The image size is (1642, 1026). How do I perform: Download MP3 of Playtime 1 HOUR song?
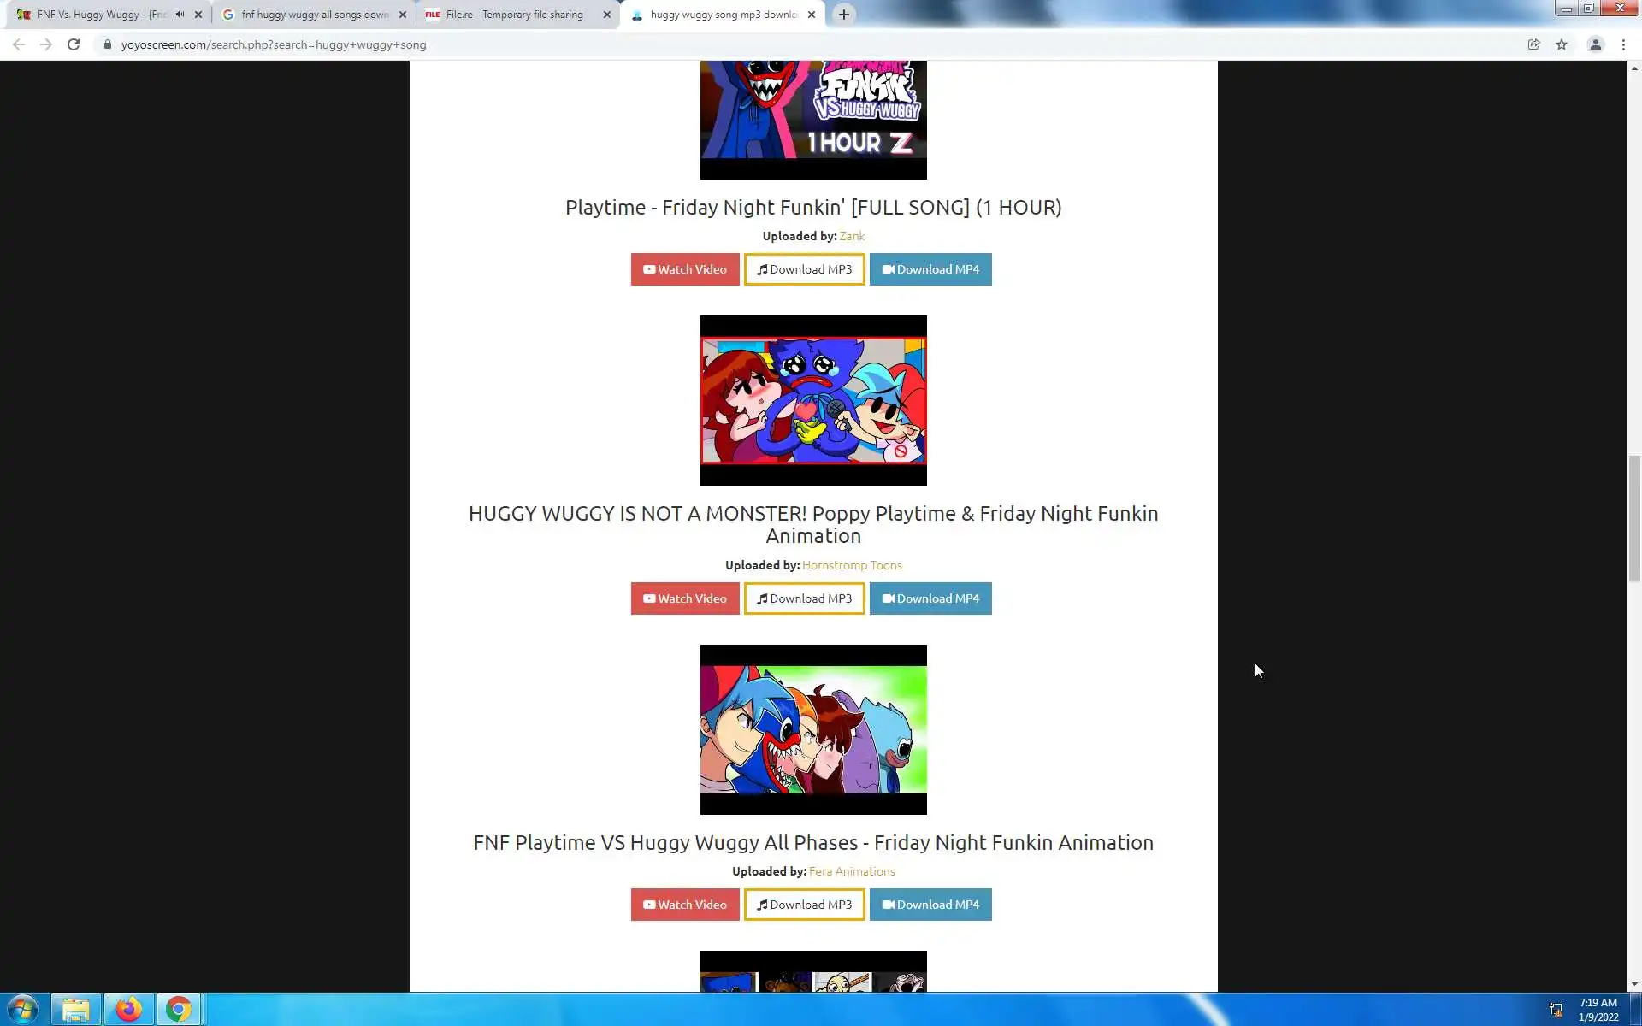pos(804,269)
